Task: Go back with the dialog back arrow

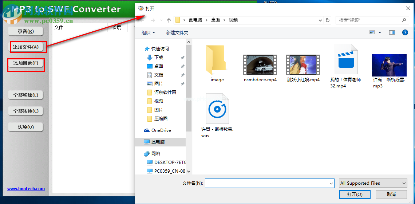Action: coord(142,20)
